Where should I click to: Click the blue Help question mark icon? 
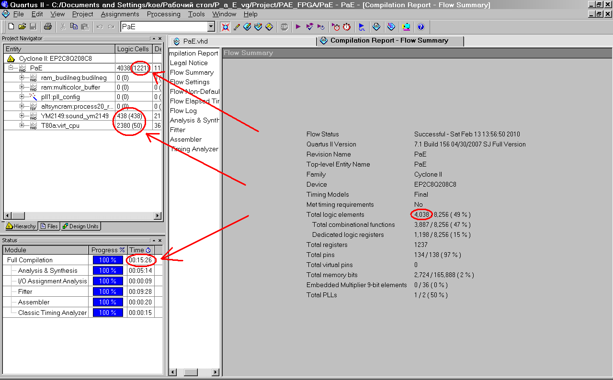pos(421,27)
